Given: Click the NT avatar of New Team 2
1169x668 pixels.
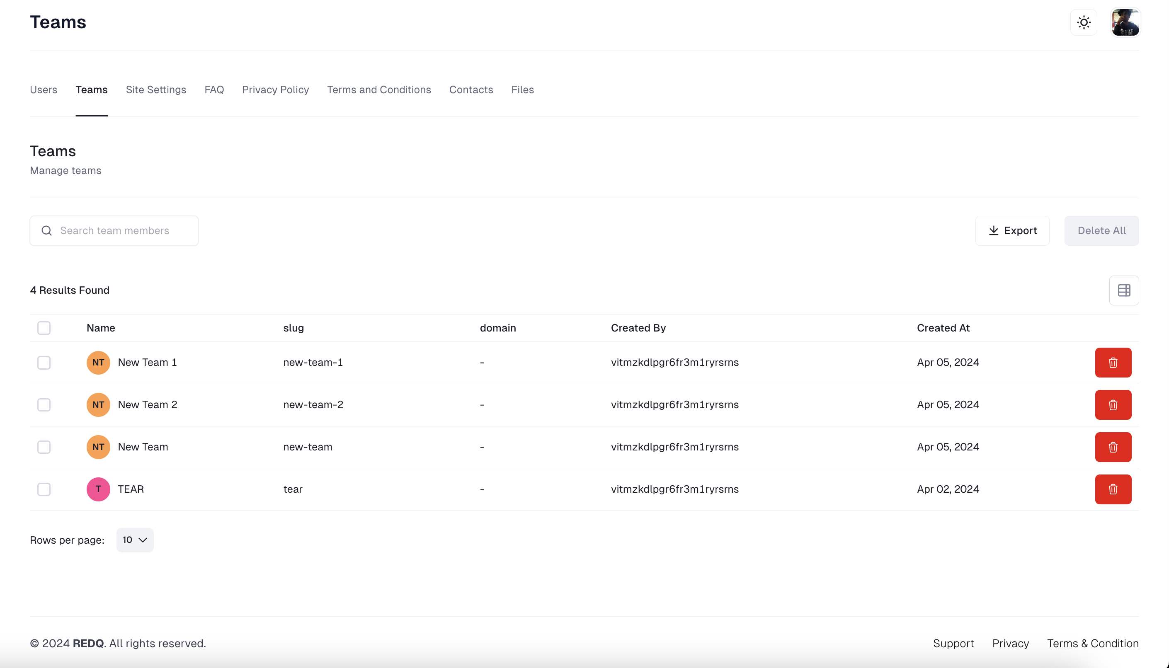Looking at the screenshot, I should coord(98,404).
